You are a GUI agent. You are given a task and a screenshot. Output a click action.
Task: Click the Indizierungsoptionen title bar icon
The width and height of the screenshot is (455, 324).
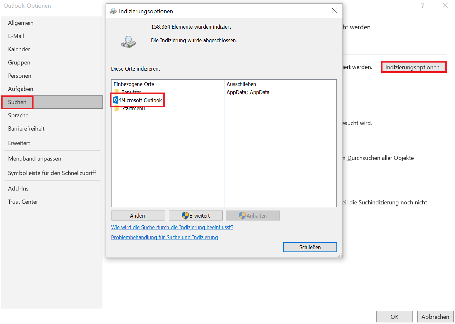pos(113,11)
